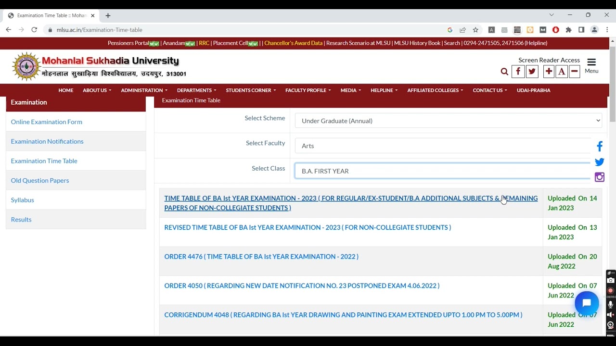616x346 pixels.
Task: Open the university Twitter icon in header
Action: pyautogui.click(x=532, y=72)
